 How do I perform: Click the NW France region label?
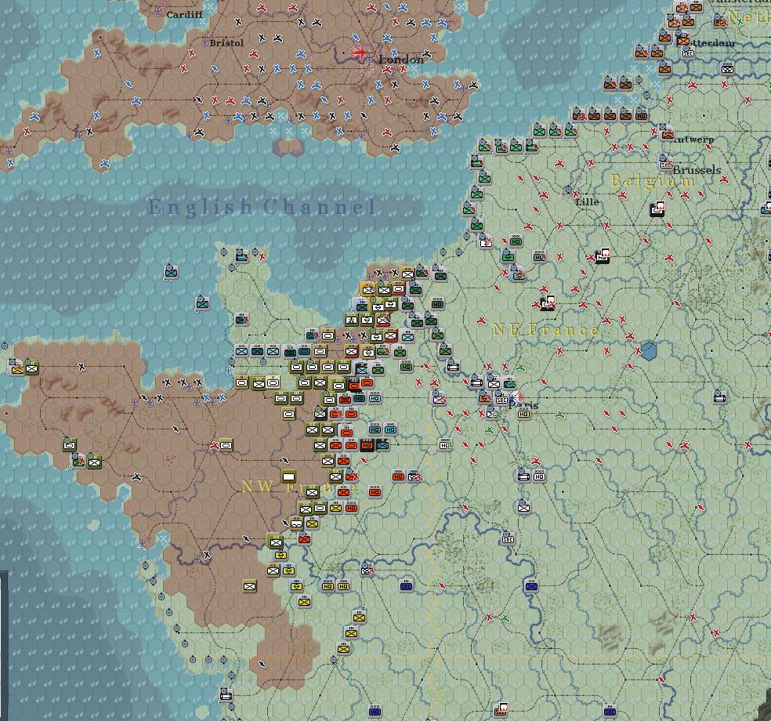299,487
